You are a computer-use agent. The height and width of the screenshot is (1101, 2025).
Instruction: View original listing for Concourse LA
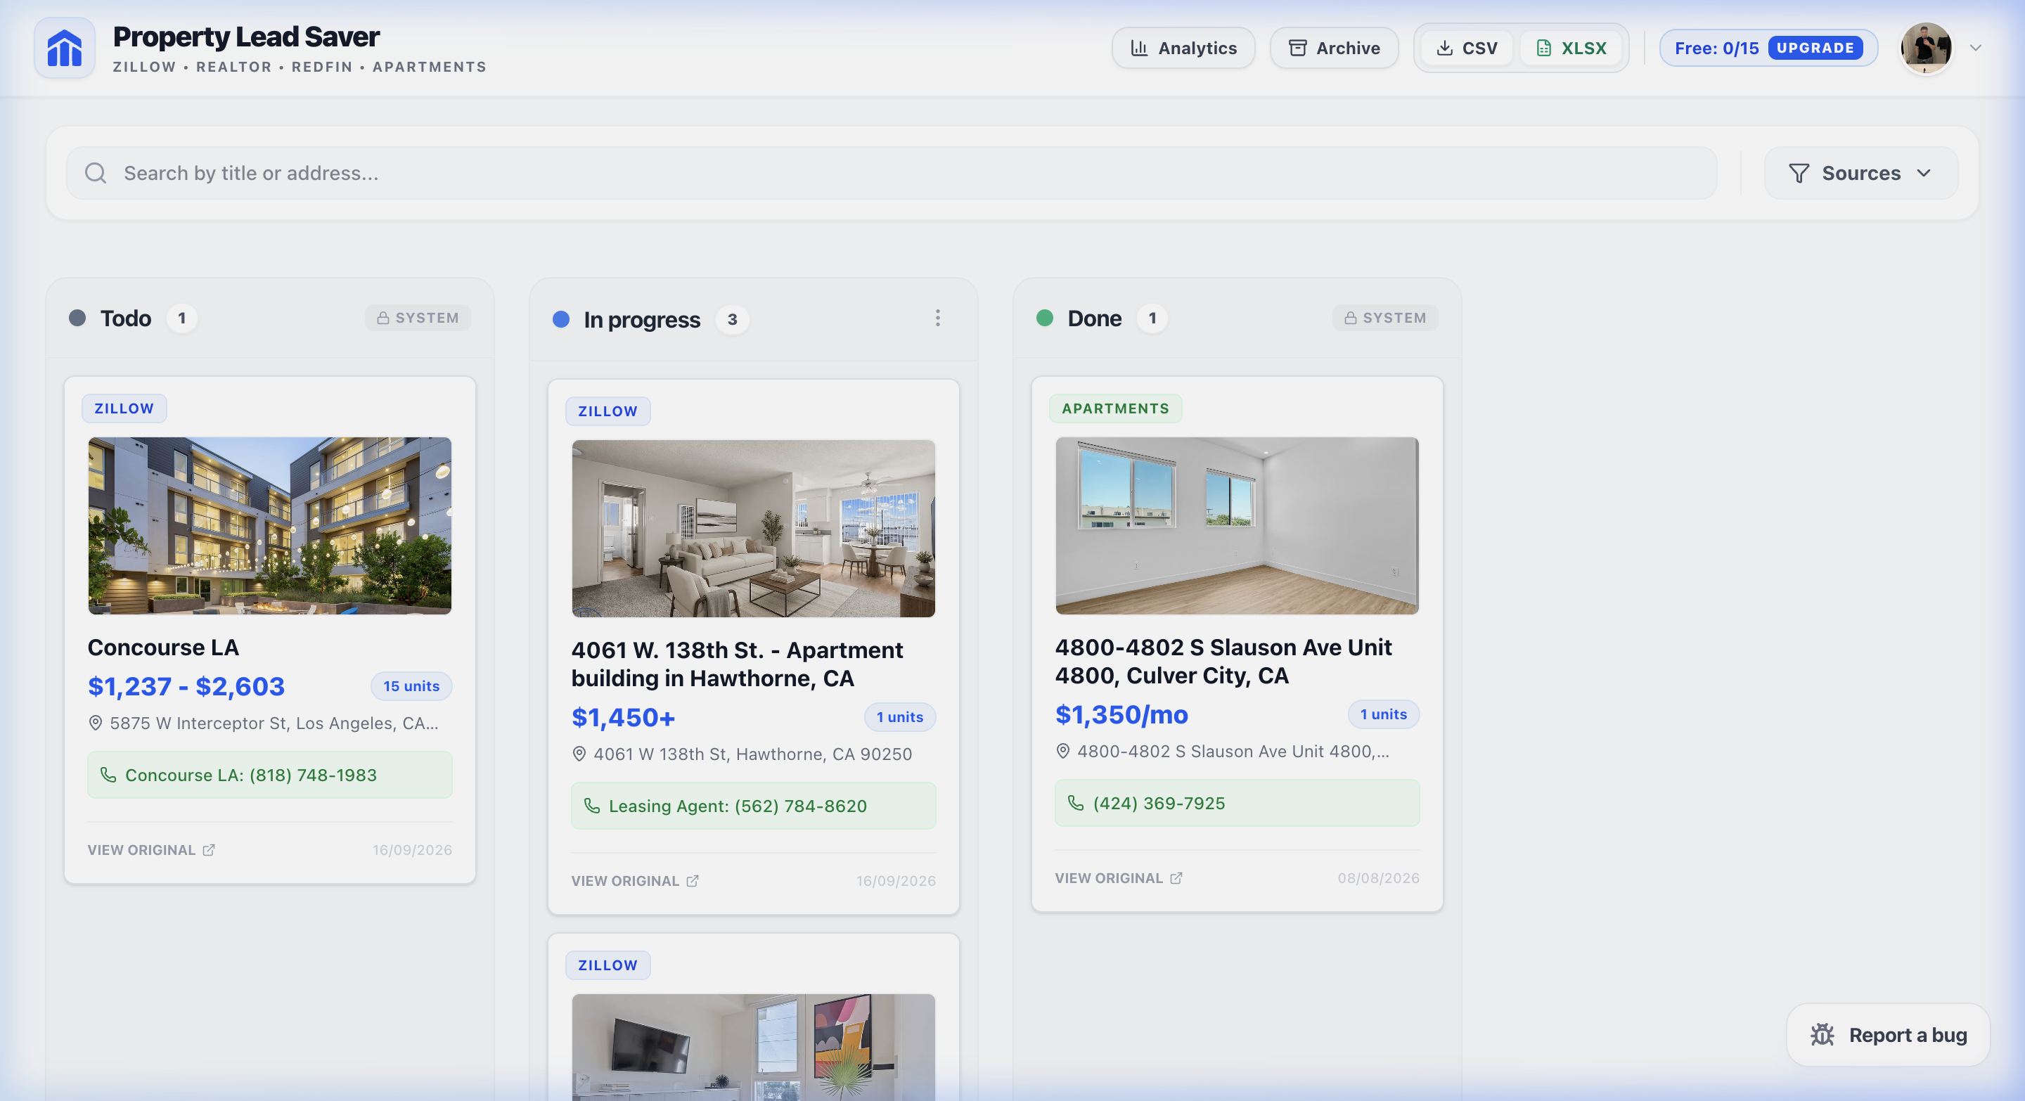pos(151,850)
